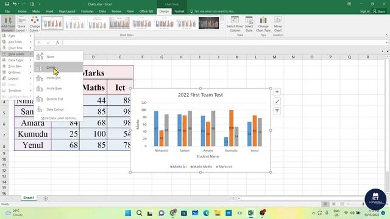The image size is (390, 219).
Task: Switch to Normal view in status bar
Action: [x=325, y=204]
